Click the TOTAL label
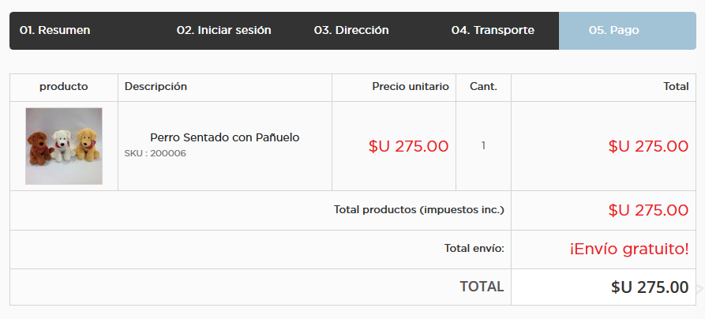Viewport: 705px width, 319px height. (482, 287)
